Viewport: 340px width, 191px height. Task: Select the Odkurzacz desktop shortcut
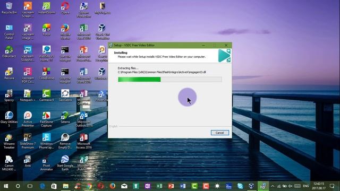(x=9, y=52)
